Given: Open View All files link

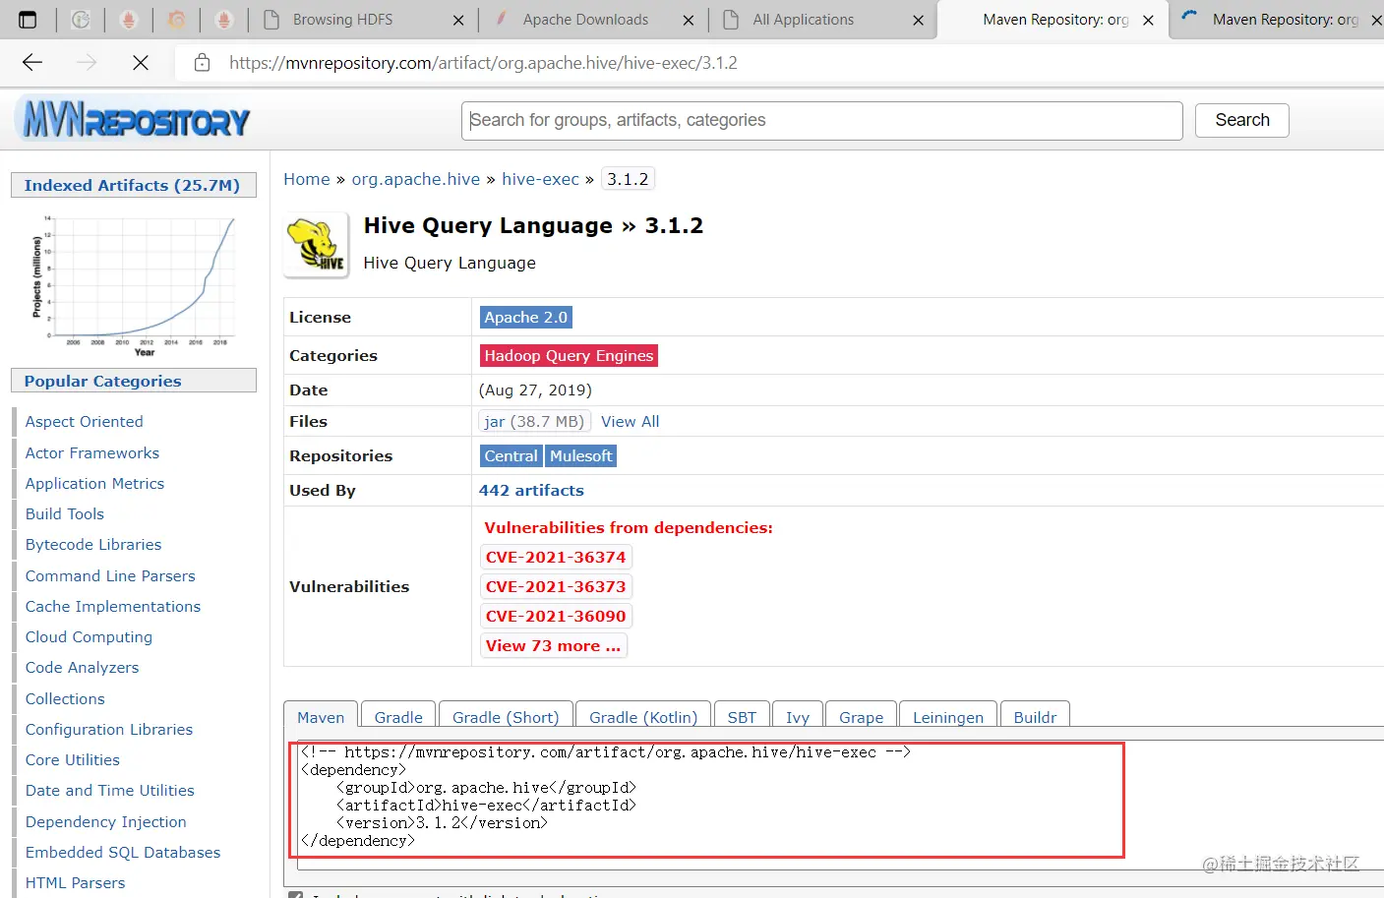Looking at the screenshot, I should click(x=630, y=422).
